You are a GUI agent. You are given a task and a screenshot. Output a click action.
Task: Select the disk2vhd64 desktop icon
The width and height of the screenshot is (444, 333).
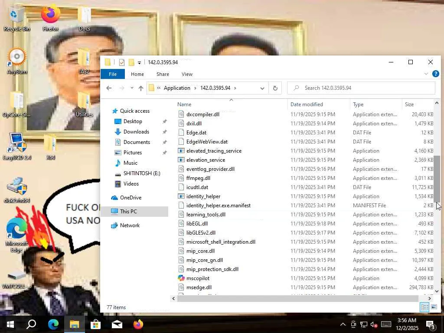[x=17, y=190]
